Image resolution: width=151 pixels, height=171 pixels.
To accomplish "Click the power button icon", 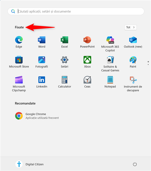I will pyautogui.click(x=135, y=164).
